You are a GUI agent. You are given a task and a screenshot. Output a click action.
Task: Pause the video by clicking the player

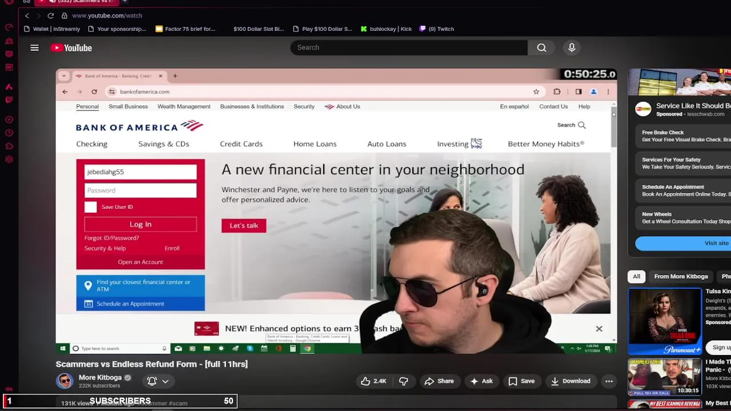tap(336, 211)
